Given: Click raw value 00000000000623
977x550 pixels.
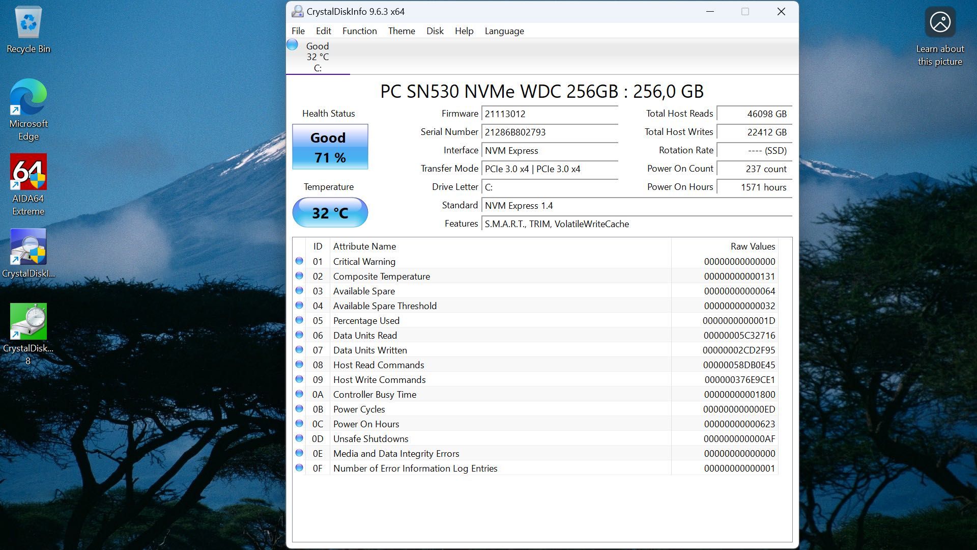Looking at the screenshot, I should pyautogui.click(x=739, y=424).
